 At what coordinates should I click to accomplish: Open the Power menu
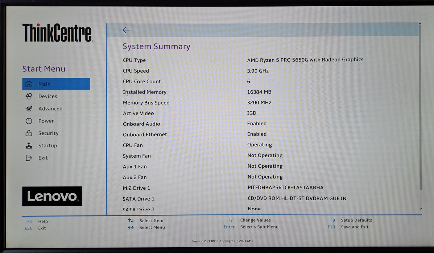click(46, 121)
